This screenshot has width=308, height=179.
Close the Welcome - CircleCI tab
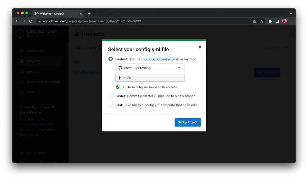coord(81,13)
